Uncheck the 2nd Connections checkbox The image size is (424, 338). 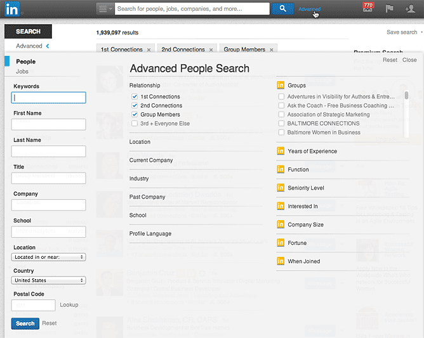[135, 105]
